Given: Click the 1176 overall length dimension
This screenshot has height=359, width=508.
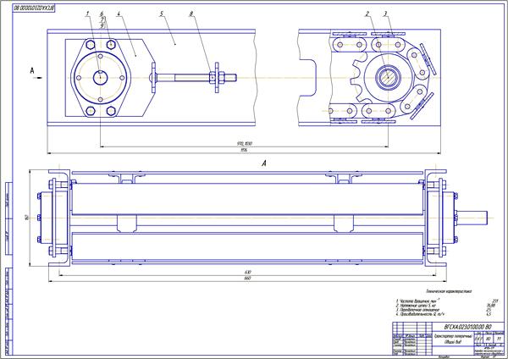Looking at the screenshot, I should click(x=244, y=151).
